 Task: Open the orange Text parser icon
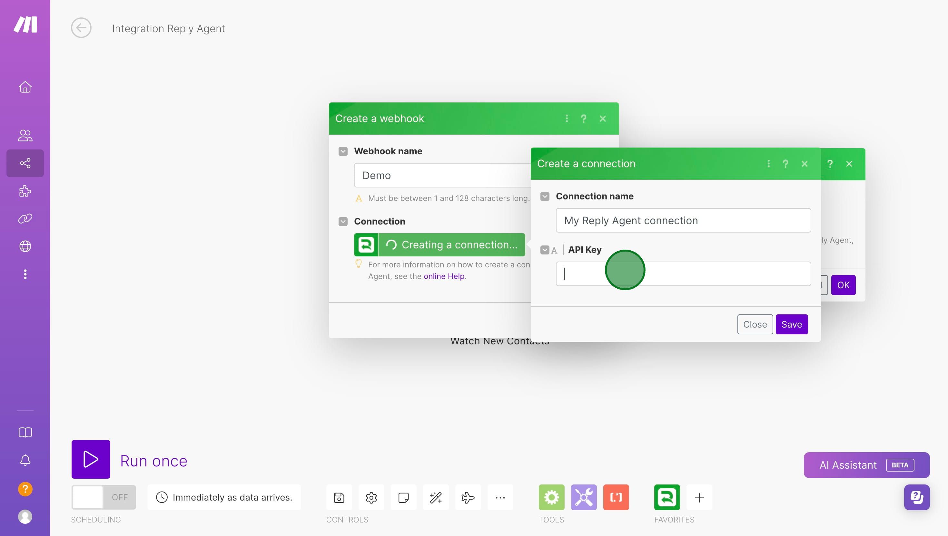[x=616, y=497]
